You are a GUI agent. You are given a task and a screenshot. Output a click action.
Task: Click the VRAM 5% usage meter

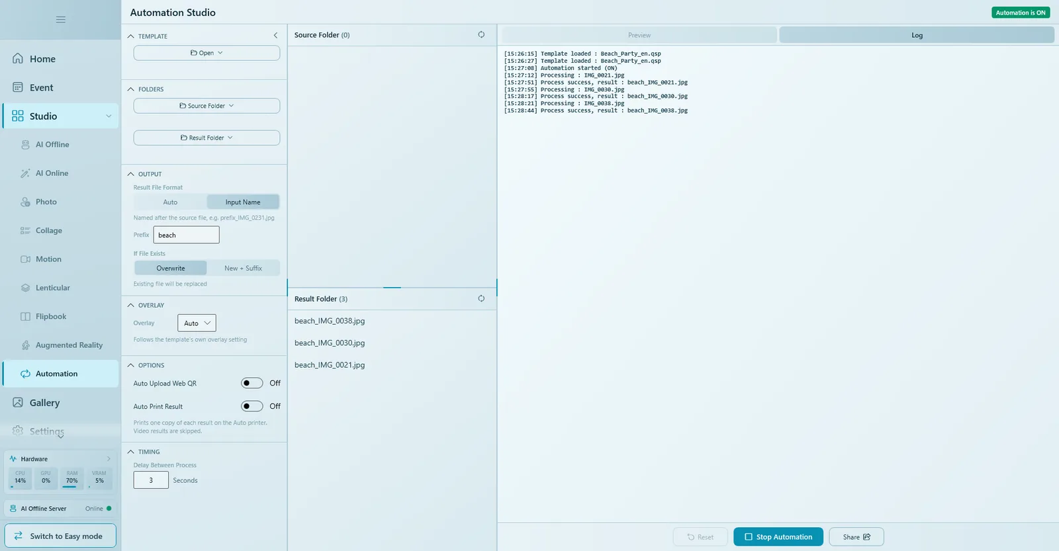point(99,479)
